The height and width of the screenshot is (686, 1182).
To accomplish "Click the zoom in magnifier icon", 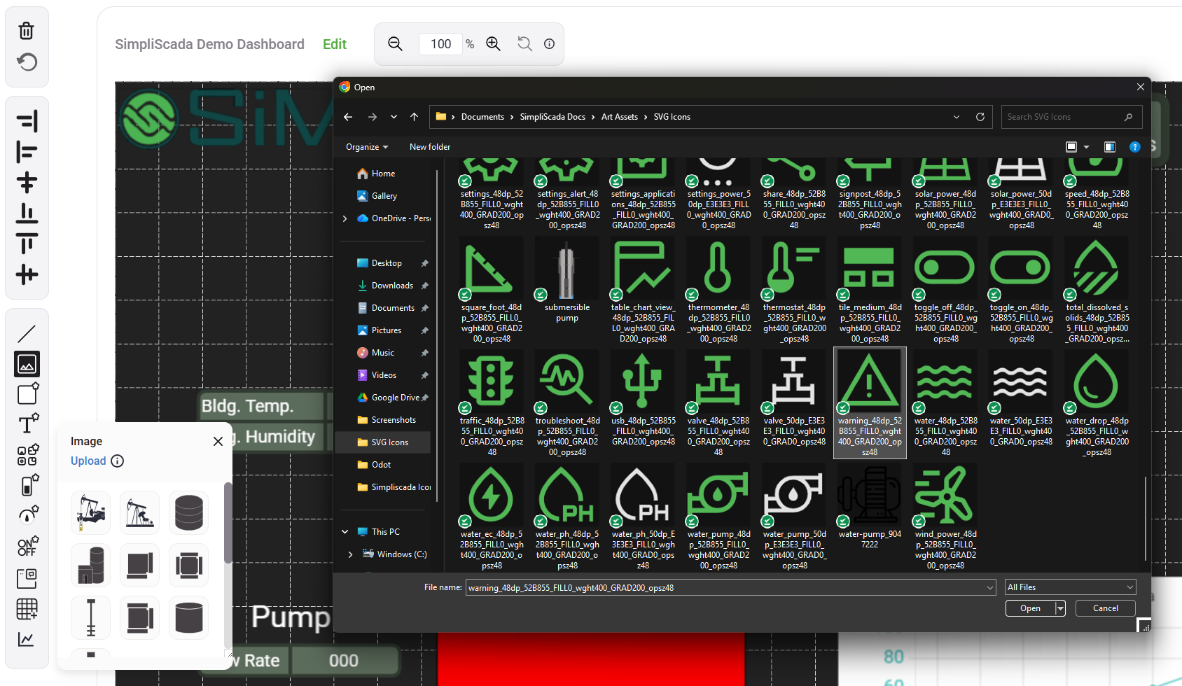I will click(x=493, y=44).
